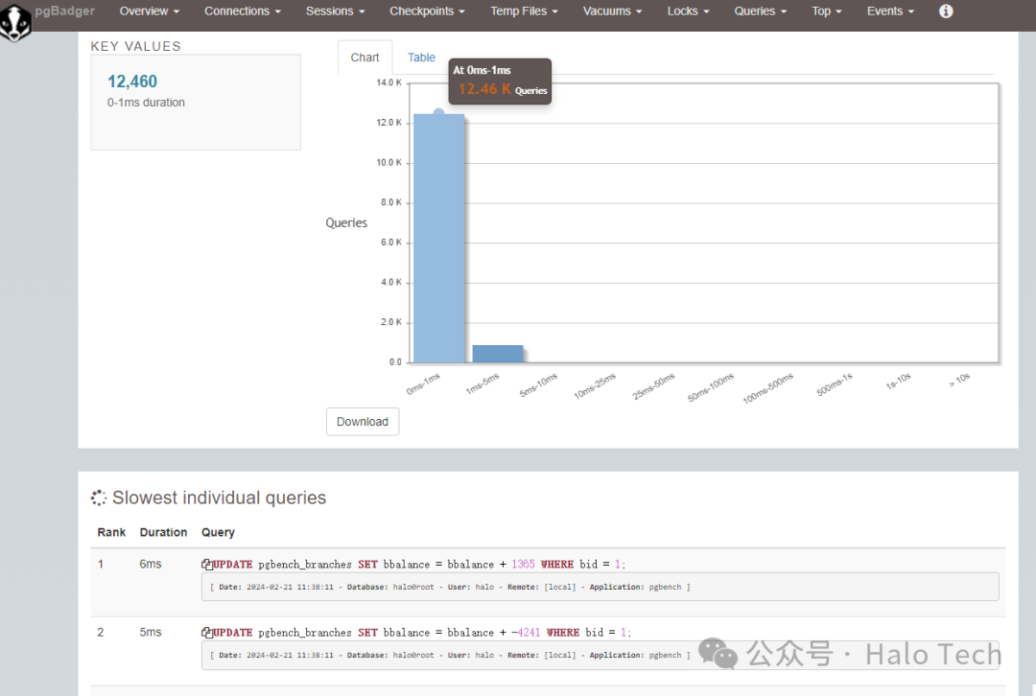Click the 0ms-1ms histogram bar
The image size is (1036, 696).
[x=438, y=239]
